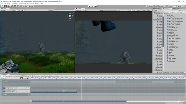Click Timeline play button
The height and width of the screenshot is (104, 186).
(x=12, y=76)
